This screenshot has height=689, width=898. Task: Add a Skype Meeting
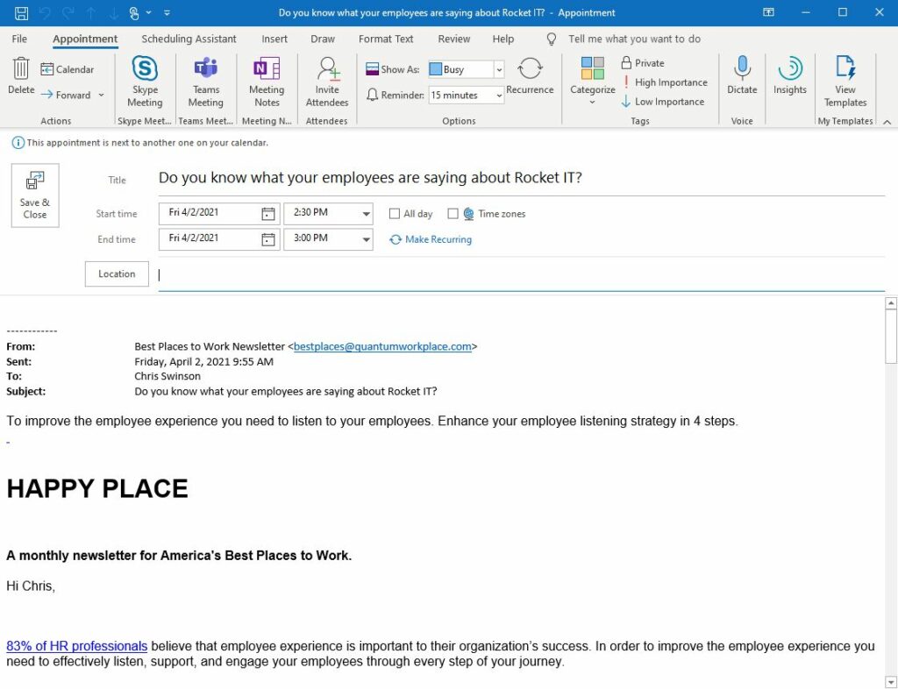click(145, 82)
